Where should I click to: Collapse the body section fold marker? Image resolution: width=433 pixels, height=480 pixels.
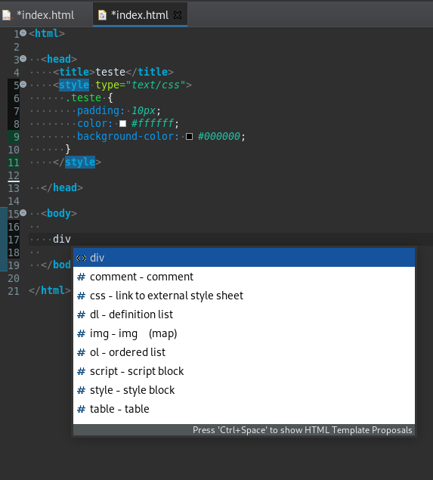pos(23,212)
